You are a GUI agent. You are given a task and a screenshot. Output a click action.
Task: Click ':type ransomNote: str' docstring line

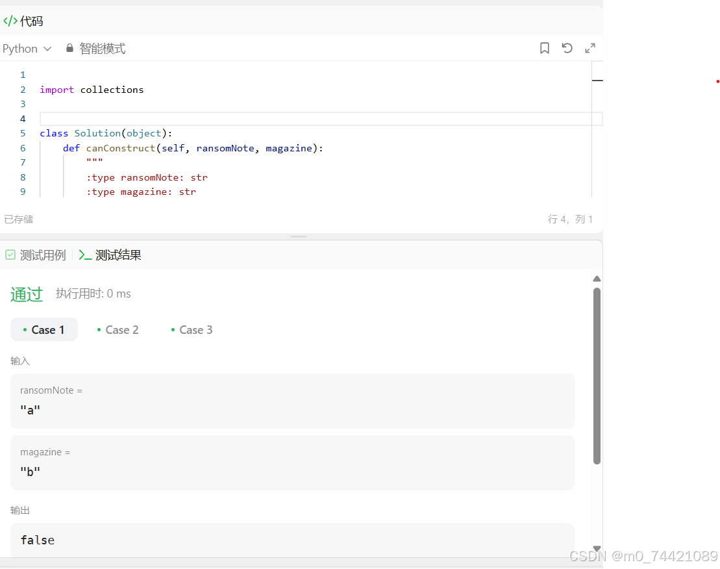pyautogui.click(x=147, y=178)
